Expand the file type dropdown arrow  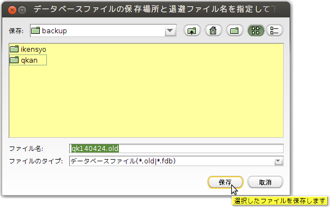[278, 161]
